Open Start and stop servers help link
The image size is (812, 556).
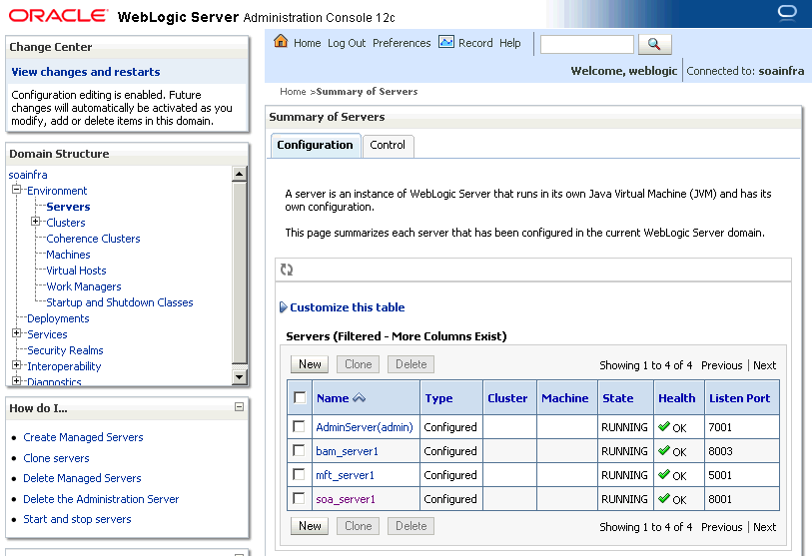[77, 519]
